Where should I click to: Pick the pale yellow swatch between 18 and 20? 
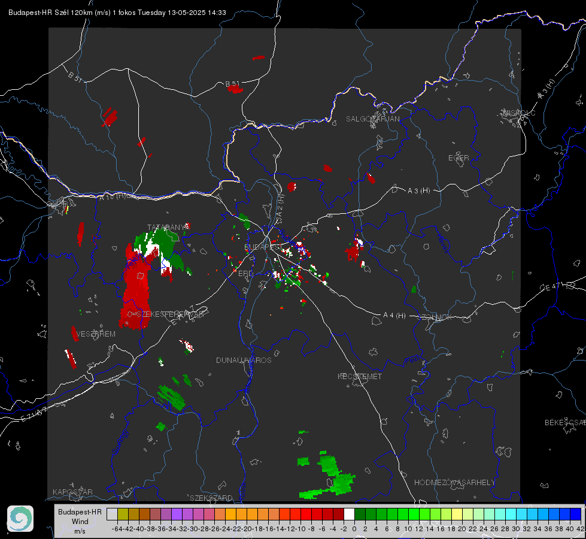pos(457,514)
